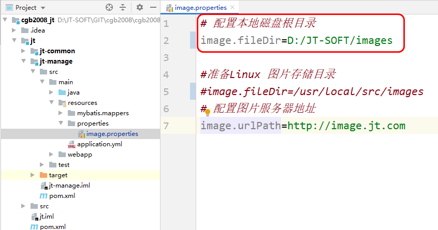Click the image.urlPath key on line 7

pyautogui.click(x=241, y=126)
